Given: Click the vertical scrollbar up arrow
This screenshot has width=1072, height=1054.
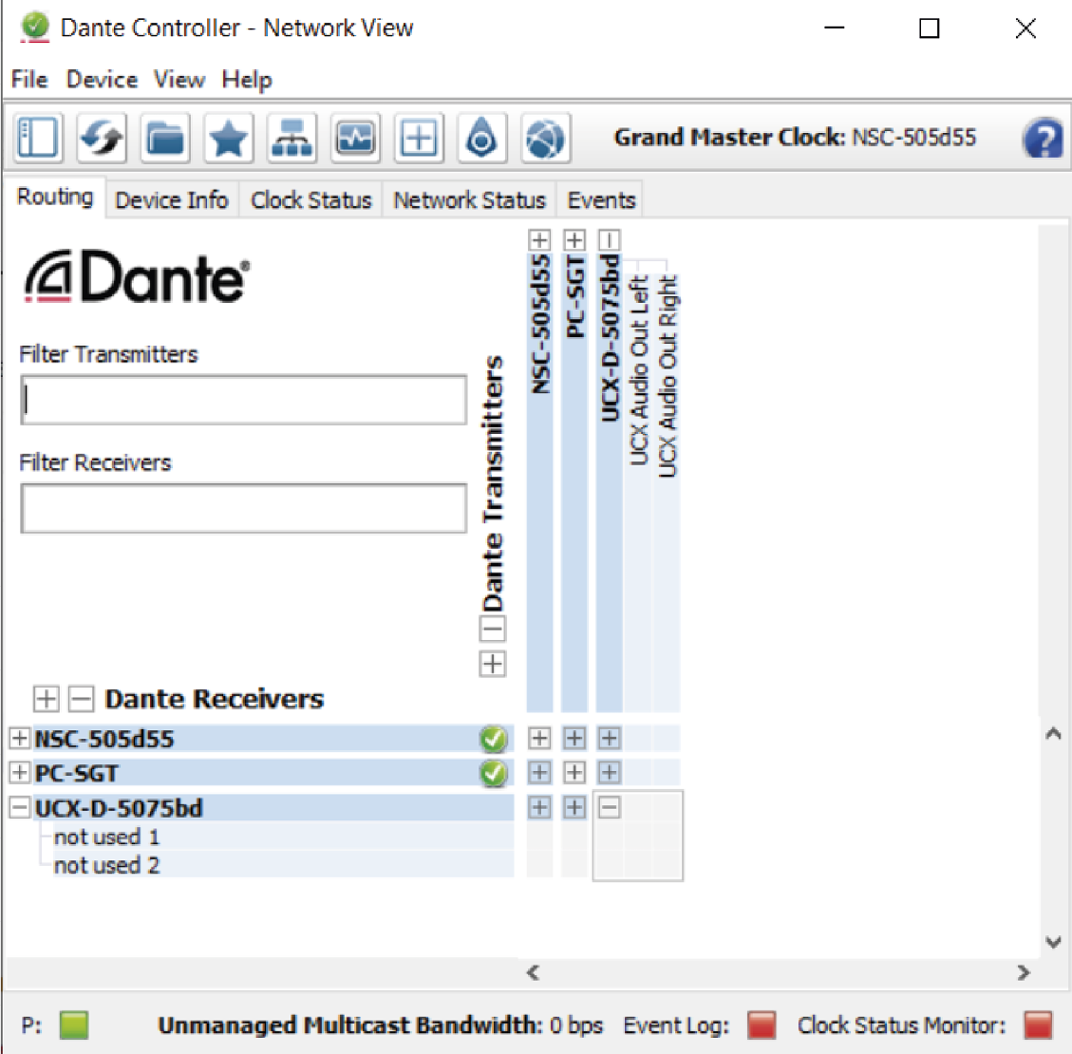Looking at the screenshot, I should (x=1054, y=733).
